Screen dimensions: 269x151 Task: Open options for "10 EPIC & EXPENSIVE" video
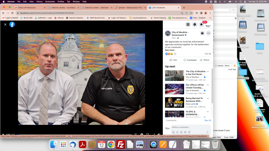(x=208, y=112)
